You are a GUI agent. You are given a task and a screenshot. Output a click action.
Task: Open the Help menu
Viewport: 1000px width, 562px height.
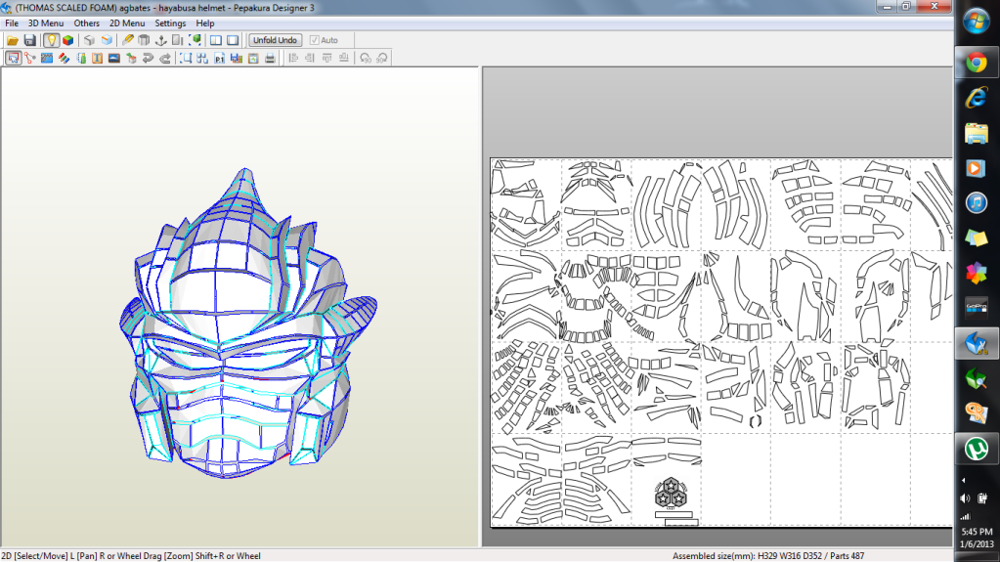point(204,22)
